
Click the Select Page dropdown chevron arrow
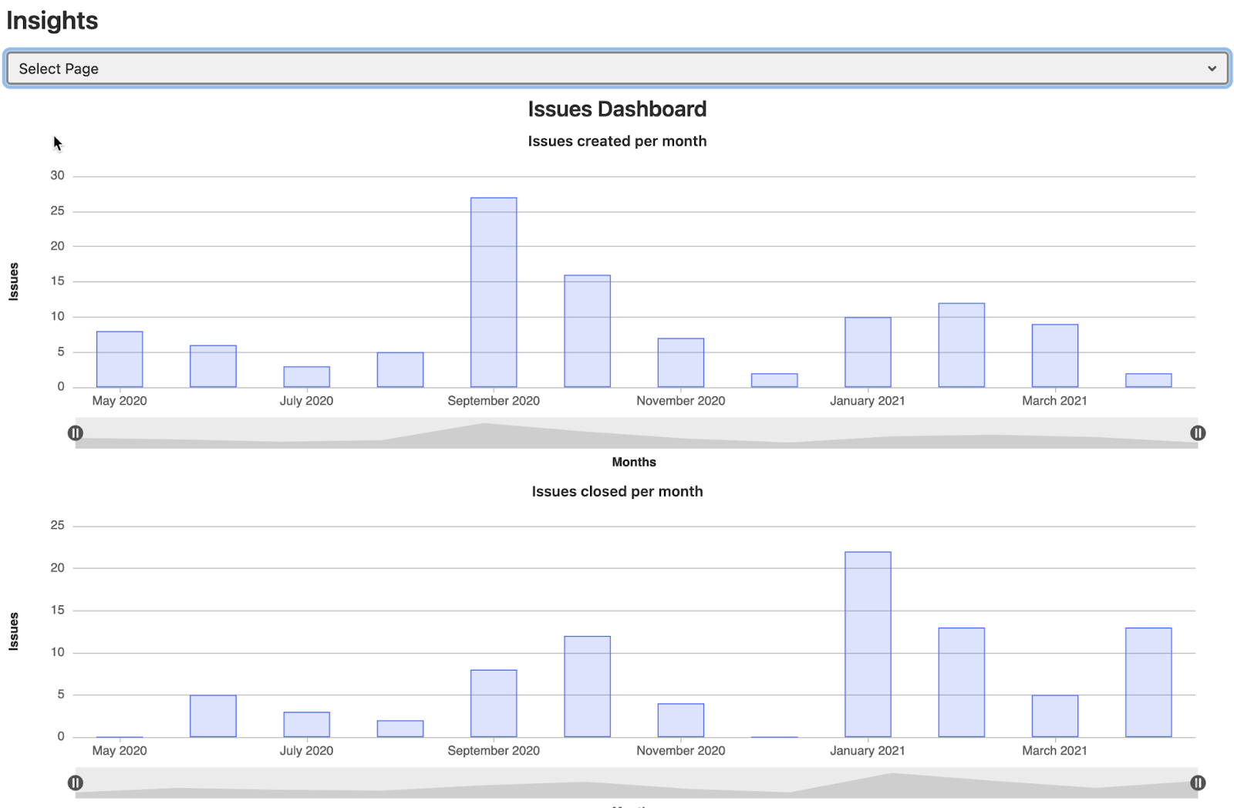pyautogui.click(x=1212, y=69)
